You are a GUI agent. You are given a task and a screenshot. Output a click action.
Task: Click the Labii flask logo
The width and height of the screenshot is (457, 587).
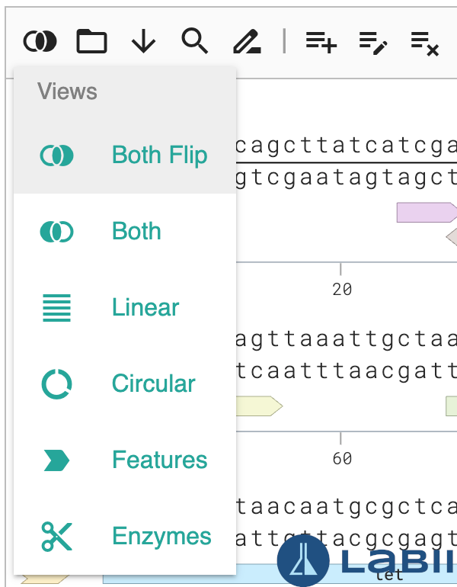[x=302, y=560]
